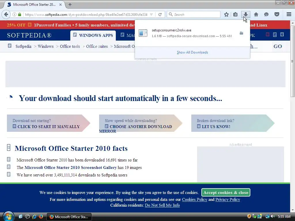295x221 pixels.
Task: Click the browser Search field
Action: (x=194, y=14)
